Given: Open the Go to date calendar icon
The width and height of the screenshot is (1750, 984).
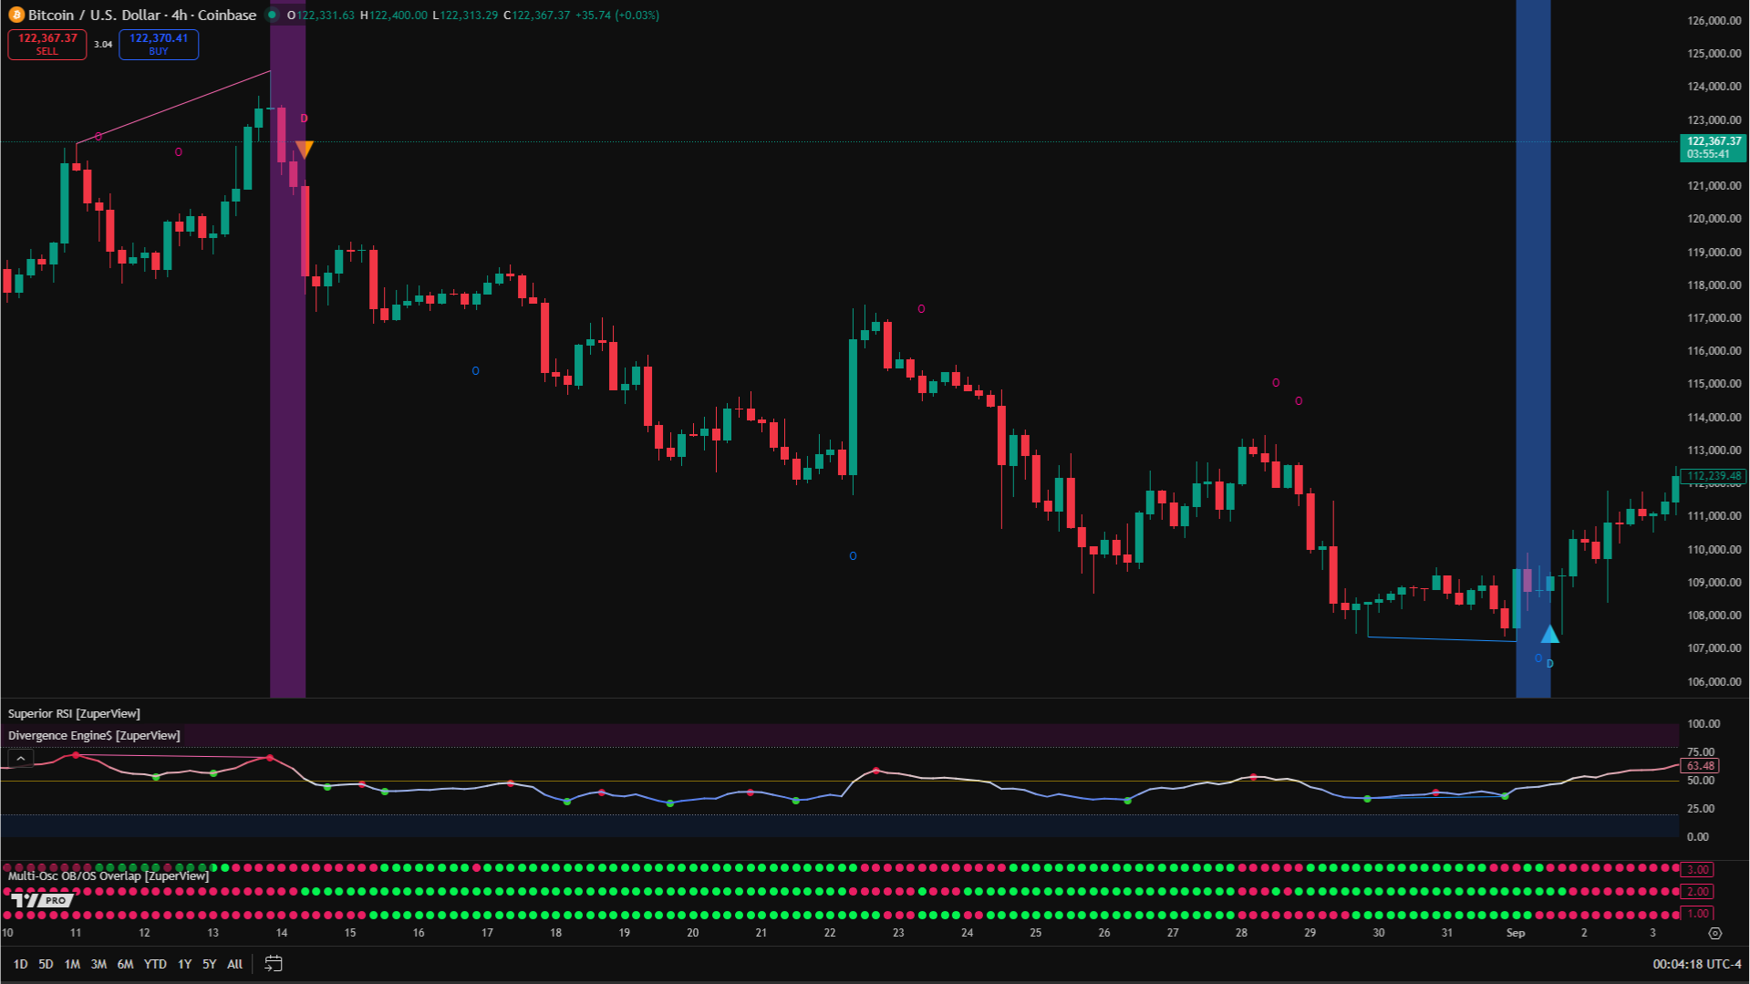Looking at the screenshot, I should pos(273,963).
